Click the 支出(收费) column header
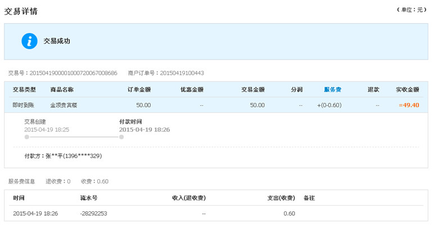This screenshot has width=434, height=231. [281, 198]
